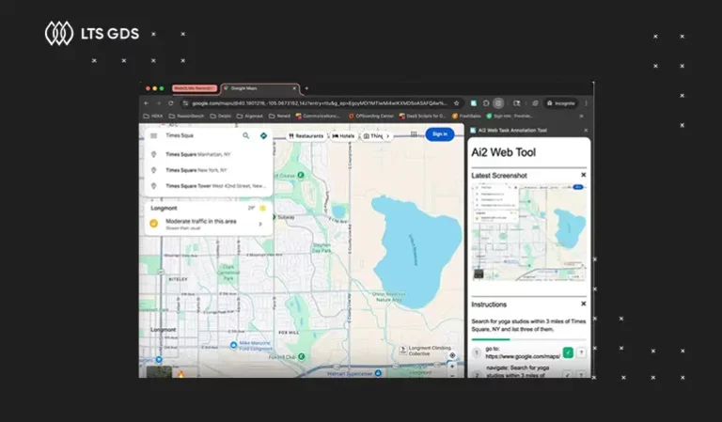Select suggestion Times Square Manhattan, NY
722x422 pixels.
click(209, 155)
